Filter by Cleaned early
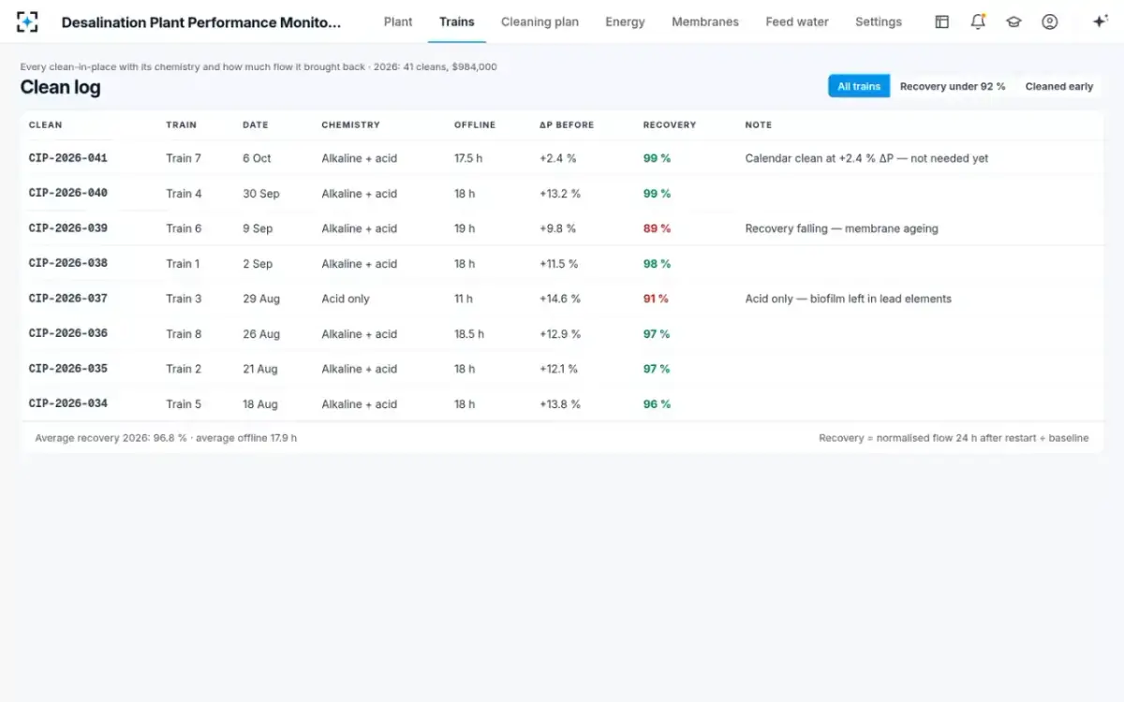This screenshot has height=702, width=1124. [1059, 86]
